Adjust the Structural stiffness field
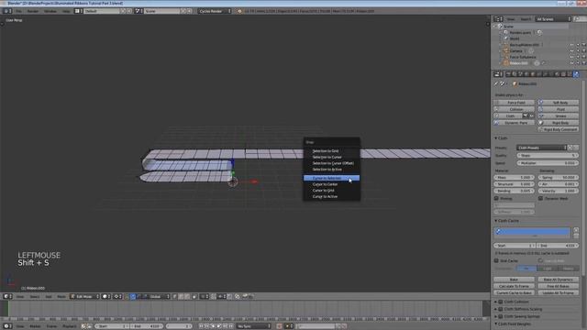This screenshot has width=587, height=330. [515, 184]
